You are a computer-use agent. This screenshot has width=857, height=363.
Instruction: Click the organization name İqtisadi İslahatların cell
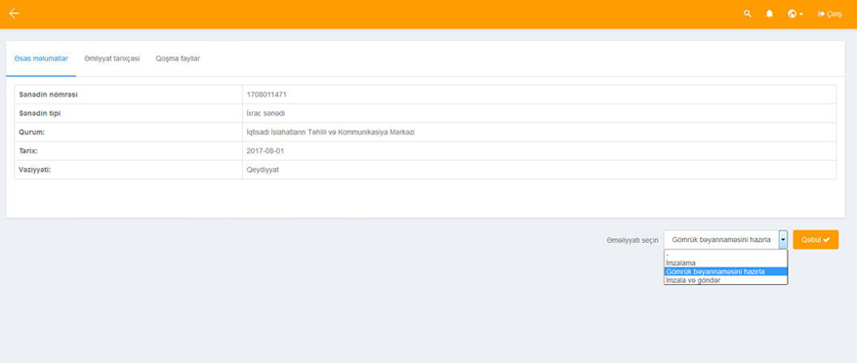[539, 132]
